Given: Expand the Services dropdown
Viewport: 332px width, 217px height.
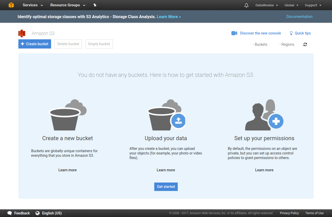Looking at the screenshot, I should [x=33, y=5].
